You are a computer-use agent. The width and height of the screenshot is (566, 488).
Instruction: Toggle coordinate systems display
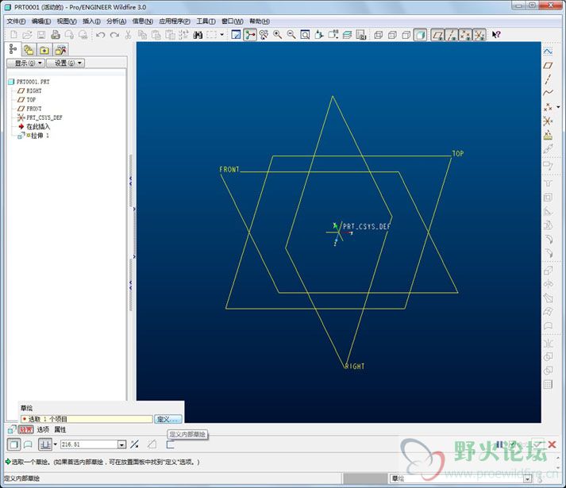(x=479, y=35)
